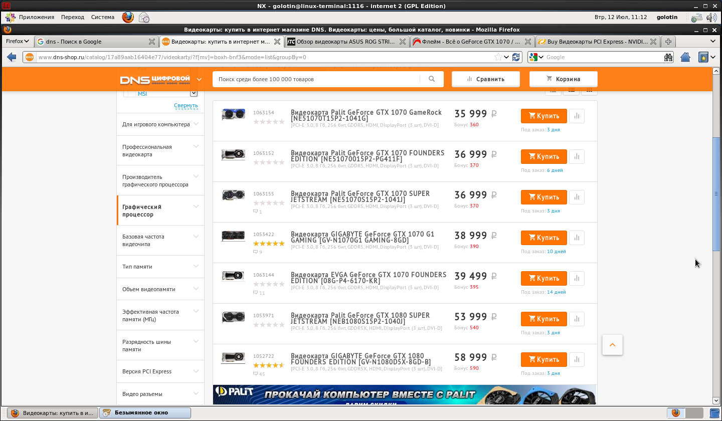The image size is (722, 421).
Task: Open the 'Корзина' cart button
Action: click(563, 79)
